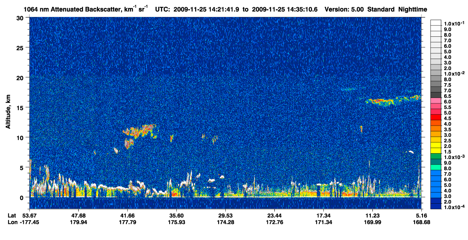The image size is (468, 240).
Task: Click the altitude tick label 25
Action: click(19, 47)
